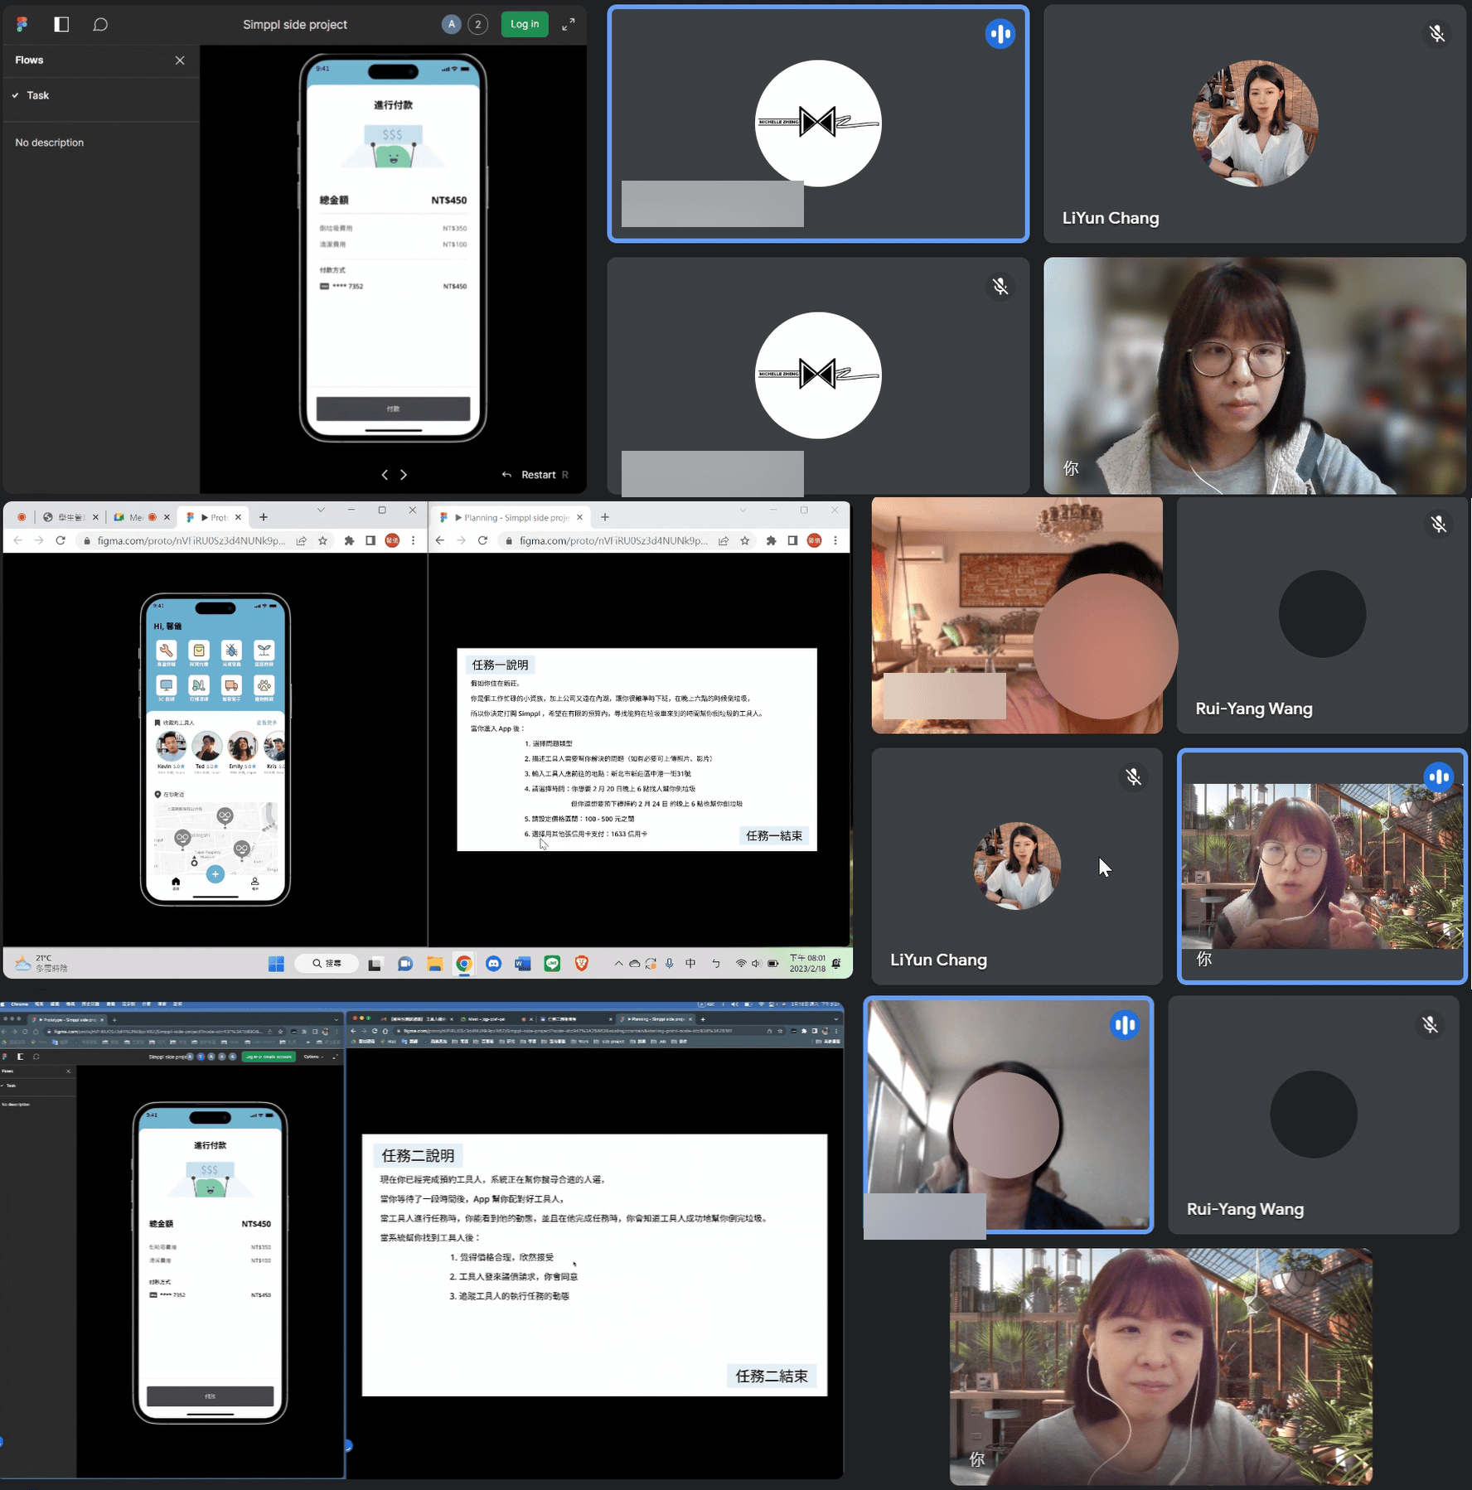Click the green Log in button
1472x1490 pixels.
(x=524, y=24)
